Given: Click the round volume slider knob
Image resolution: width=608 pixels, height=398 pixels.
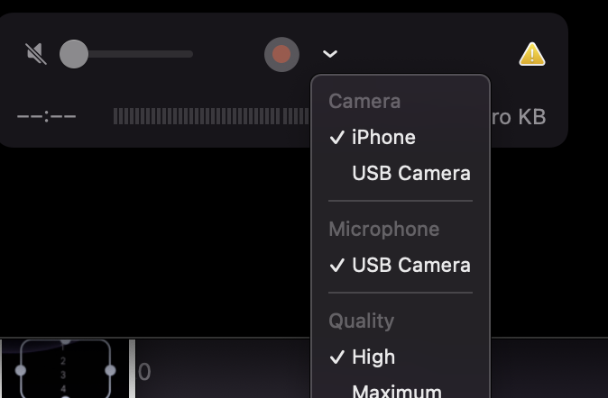Looking at the screenshot, I should (74, 54).
